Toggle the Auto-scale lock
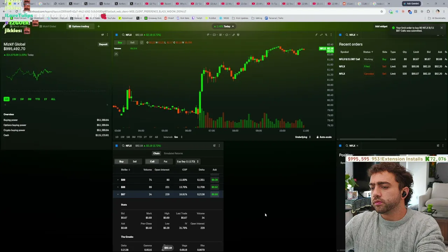 tap(324, 137)
